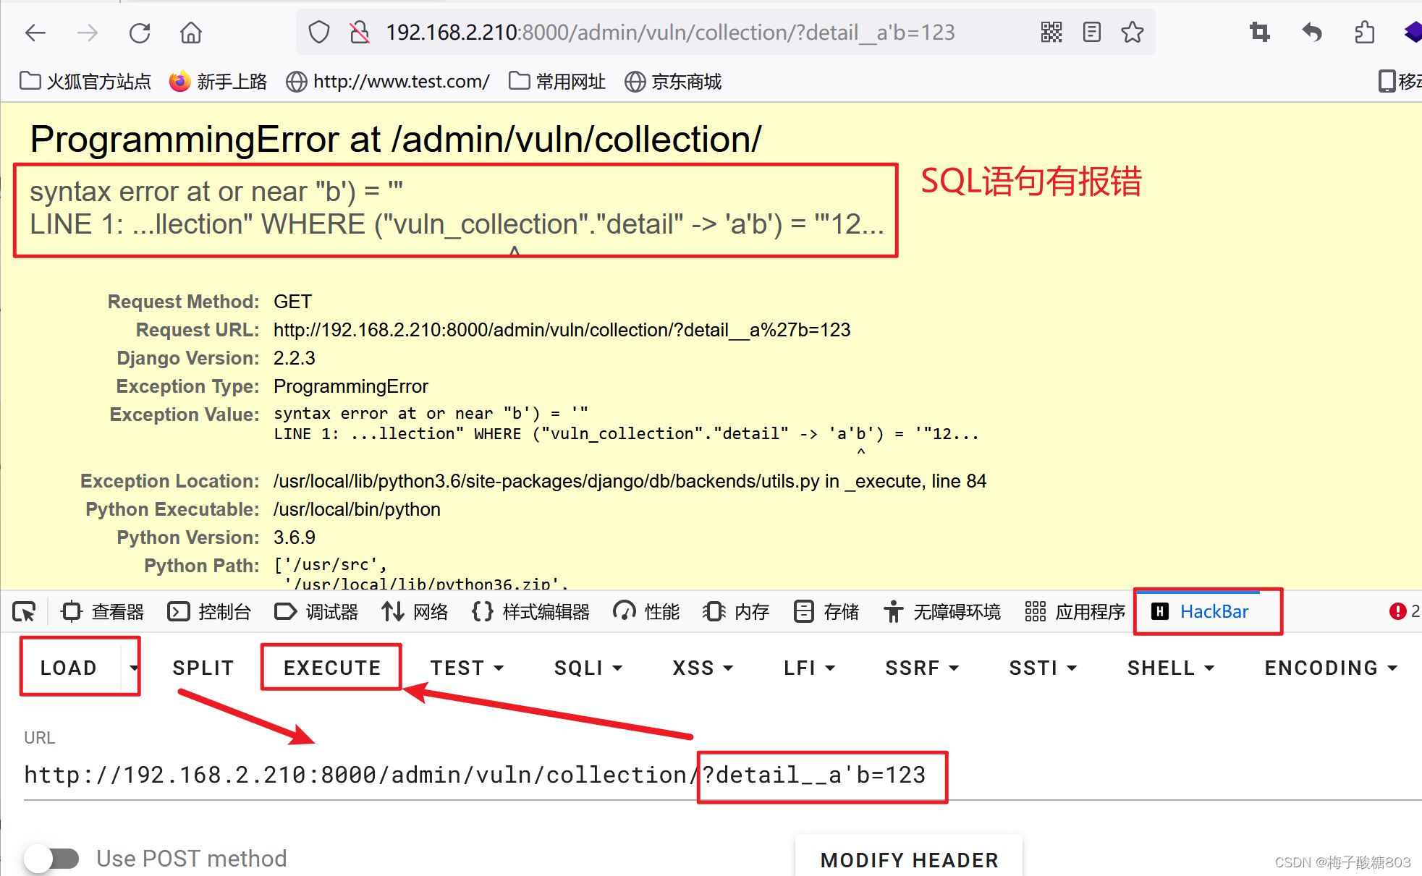Open the browser extensions puzzle icon
Viewport: 1422px width, 876px height.
tap(1365, 33)
